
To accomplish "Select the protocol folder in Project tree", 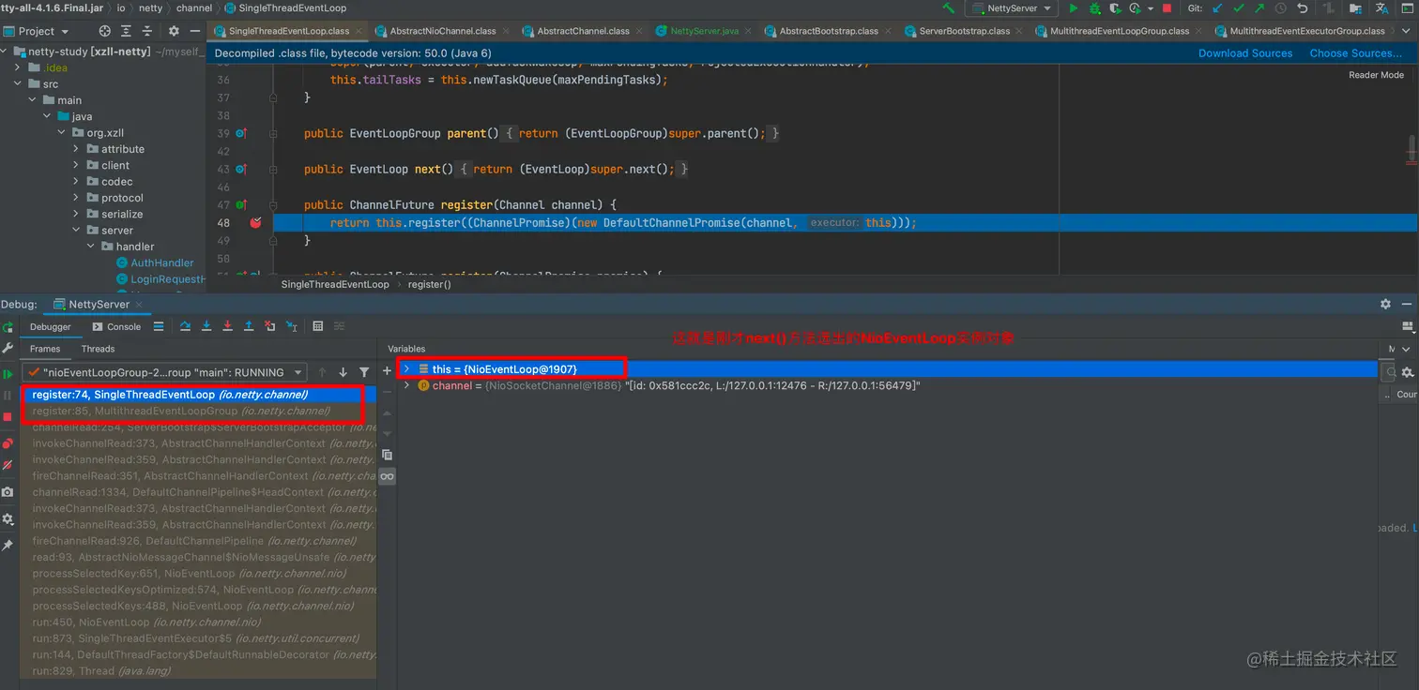I will pos(122,198).
